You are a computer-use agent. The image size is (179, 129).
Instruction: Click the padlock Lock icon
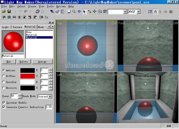click(155, 12)
